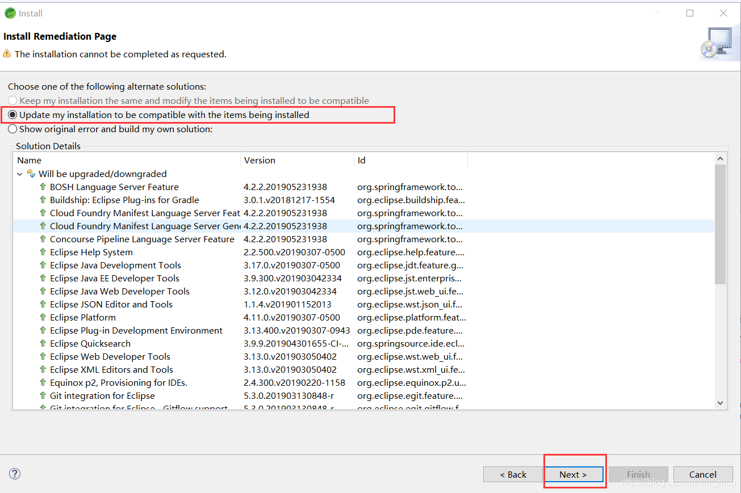Click the id org.eclipse.platform.feat...

(x=412, y=317)
